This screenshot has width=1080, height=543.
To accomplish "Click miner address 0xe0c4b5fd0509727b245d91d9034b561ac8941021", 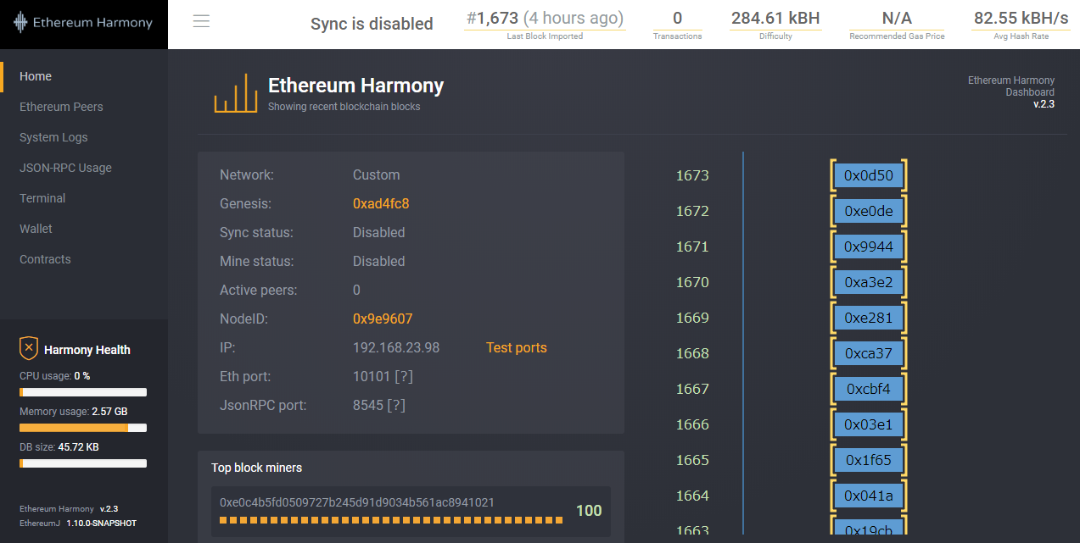I will 357,502.
